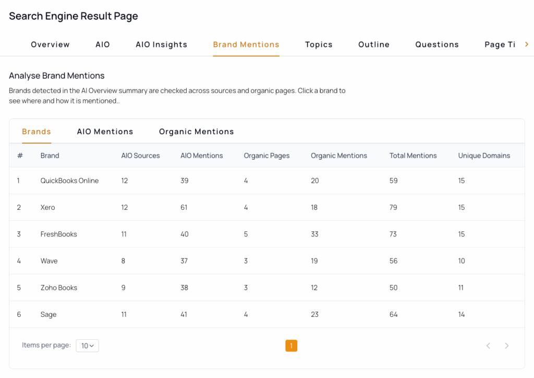Click Zoho Books' AIO Sources value 9
Image resolution: width=534 pixels, height=378 pixels.
(x=123, y=288)
